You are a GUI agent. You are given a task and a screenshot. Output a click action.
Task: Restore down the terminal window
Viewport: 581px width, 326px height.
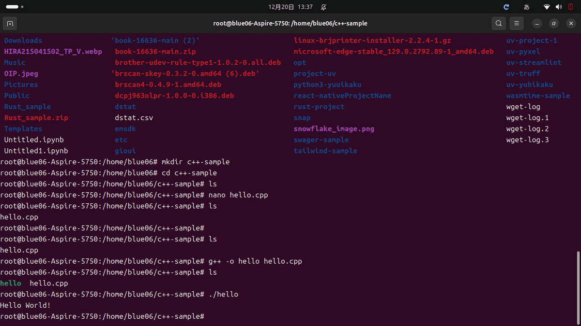click(x=554, y=23)
